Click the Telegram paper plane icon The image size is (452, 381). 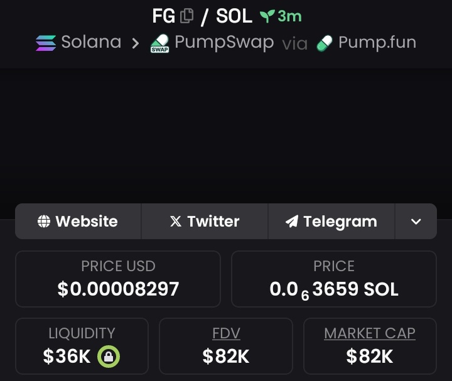(x=292, y=222)
